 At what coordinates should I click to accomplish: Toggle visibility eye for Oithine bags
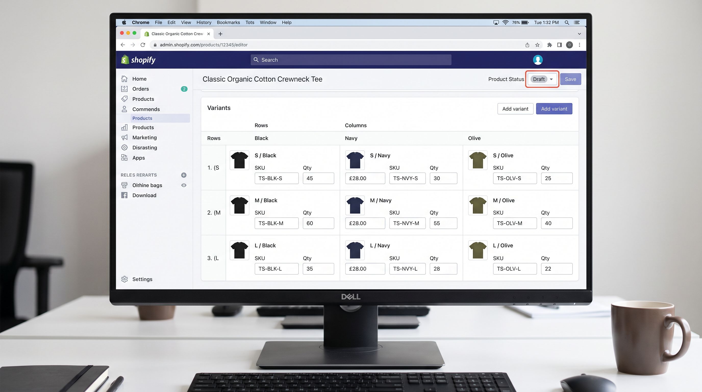[184, 185]
